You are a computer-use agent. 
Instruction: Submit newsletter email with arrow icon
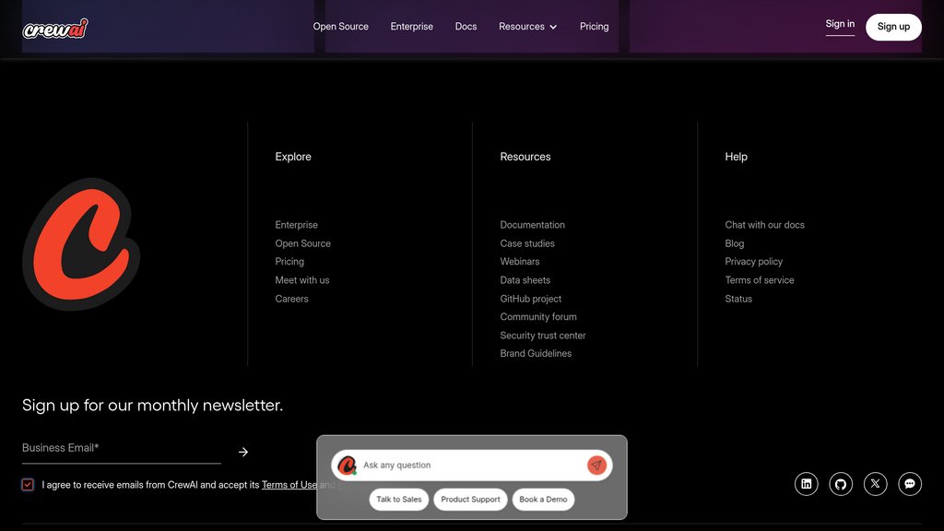click(243, 452)
